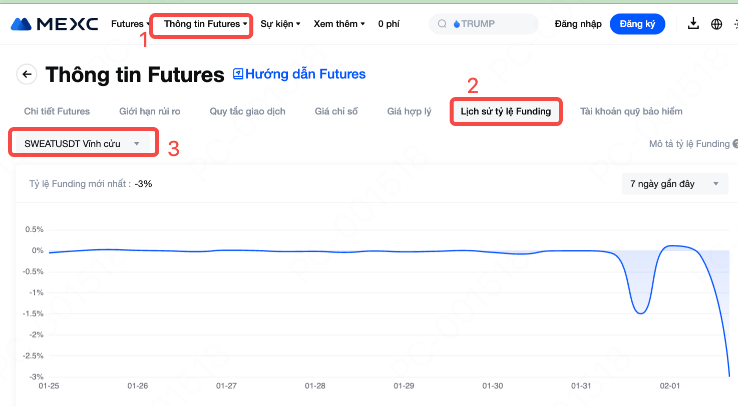Open the Tài khoản quỹ bảo hiểm tab
The width and height of the screenshot is (738, 407).
pyautogui.click(x=631, y=111)
